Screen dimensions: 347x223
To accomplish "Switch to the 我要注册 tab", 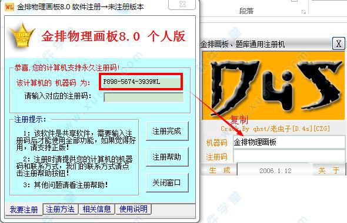I will point(24,210).
